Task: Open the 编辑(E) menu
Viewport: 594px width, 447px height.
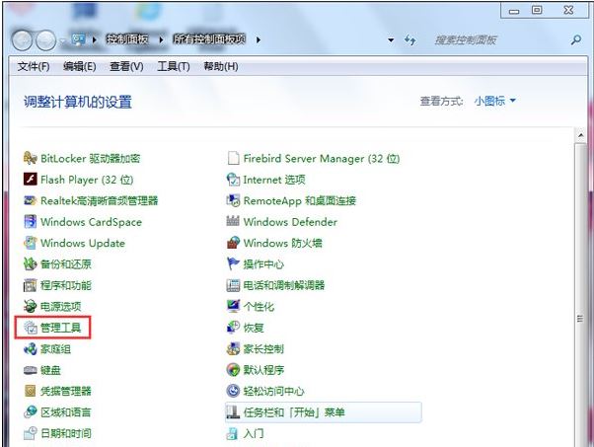Action: point(79,67)
